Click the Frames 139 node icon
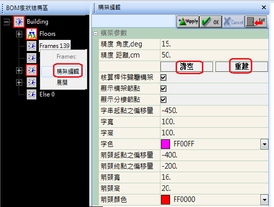Screen dimensions: 274x207 31,46
